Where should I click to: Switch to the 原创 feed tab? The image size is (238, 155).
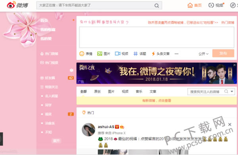(x=97, y=91)
